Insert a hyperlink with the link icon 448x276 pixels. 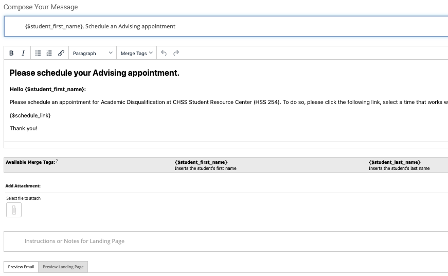click(61, 53)
